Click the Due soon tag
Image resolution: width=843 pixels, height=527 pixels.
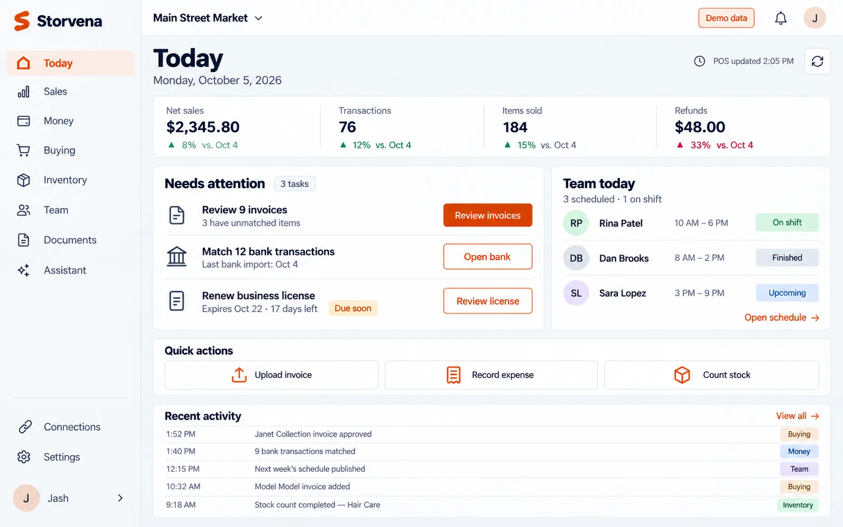pos(353,309)
